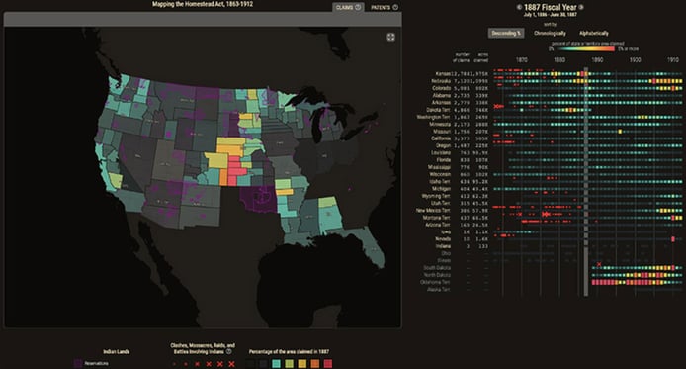686x369 pixels.
Task: Go to the previous fiscal year arrow
Action: click(x=519, y=7)
